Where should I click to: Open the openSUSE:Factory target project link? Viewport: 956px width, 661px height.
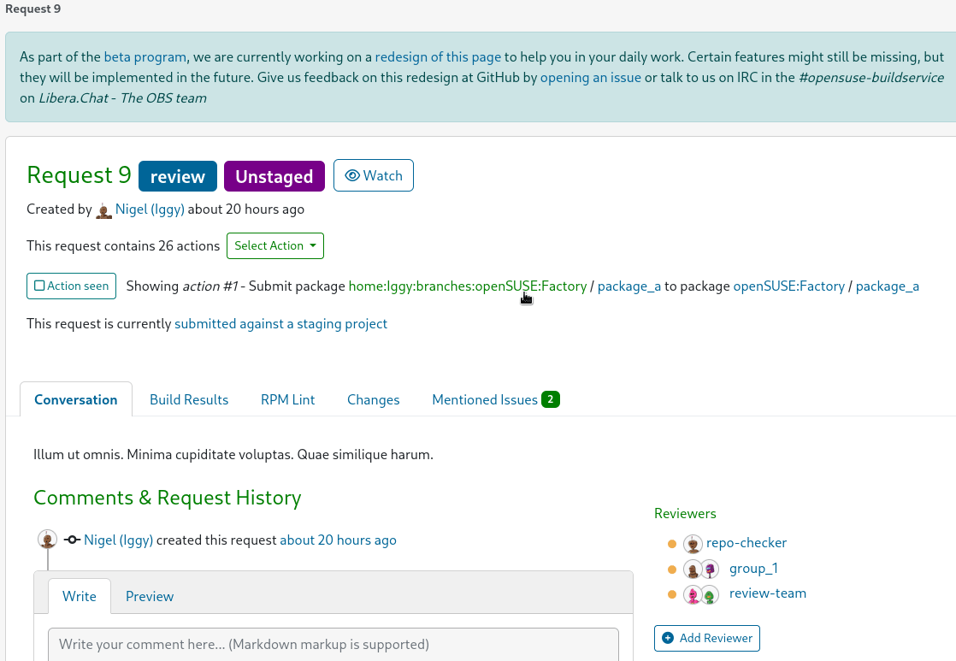point(788,286)
